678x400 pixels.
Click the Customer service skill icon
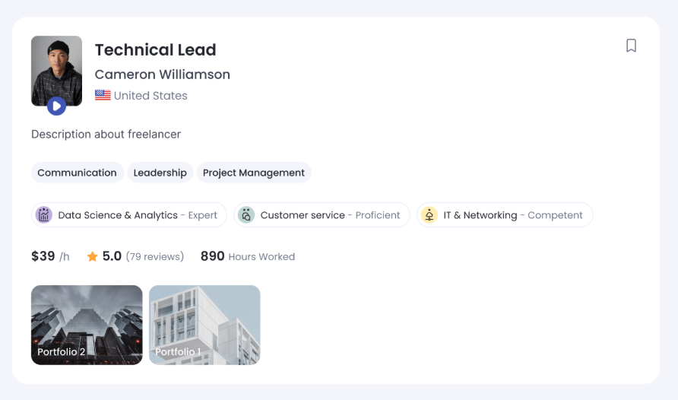[246, 215]
